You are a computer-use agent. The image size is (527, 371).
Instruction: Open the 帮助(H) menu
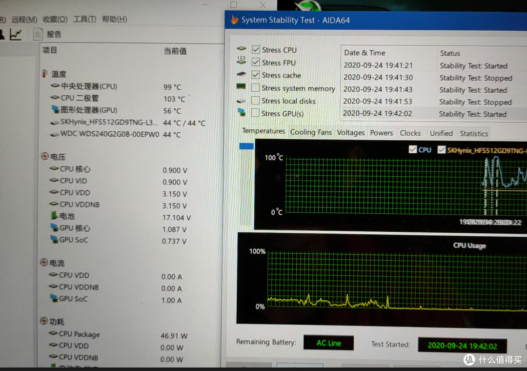pyautogui.click(x=114, y=20)
